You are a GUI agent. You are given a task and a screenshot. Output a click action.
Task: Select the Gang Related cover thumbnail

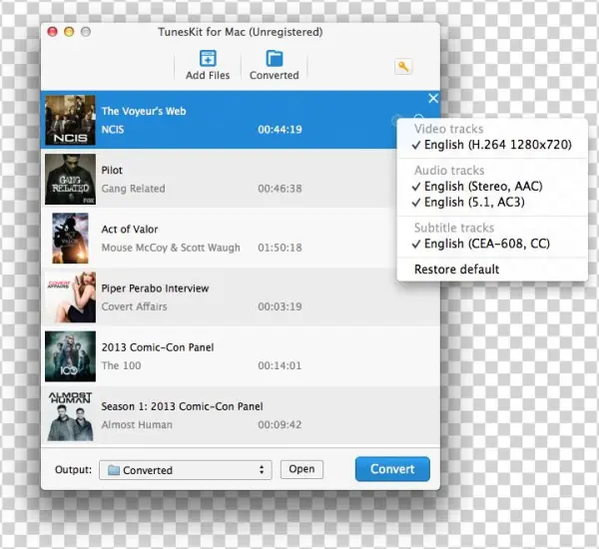coord(70,180)
